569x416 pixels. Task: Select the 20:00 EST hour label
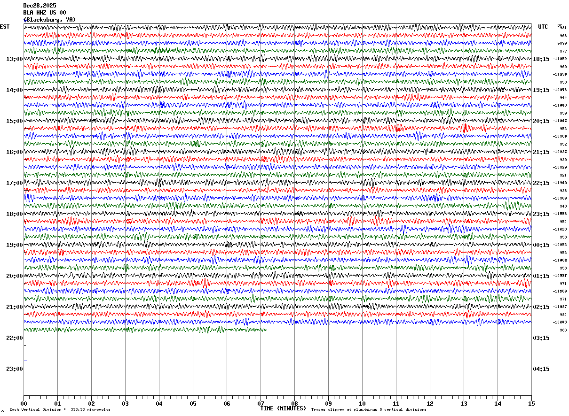click(x=15, y=276)
